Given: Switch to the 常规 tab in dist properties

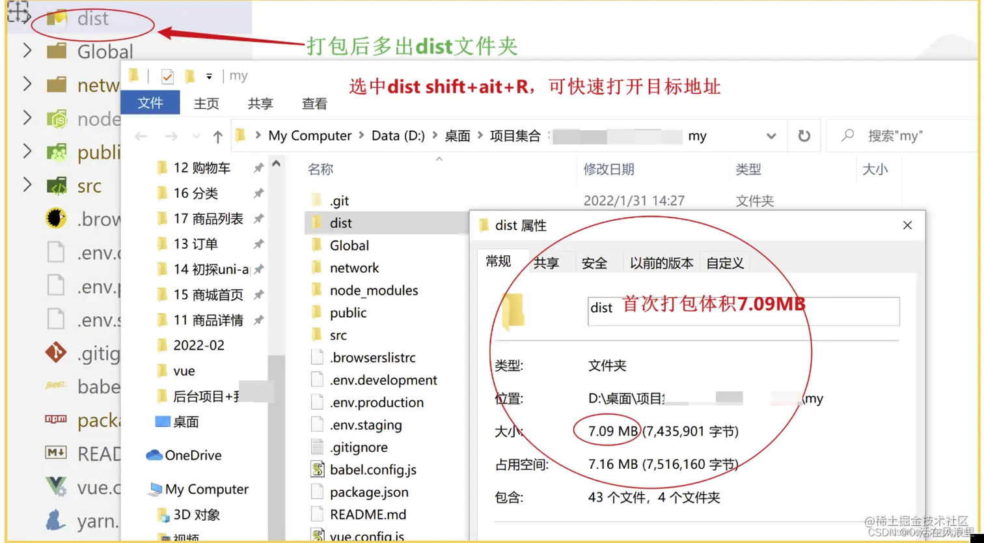Looking at the screenshot, I should pos(499,262).
